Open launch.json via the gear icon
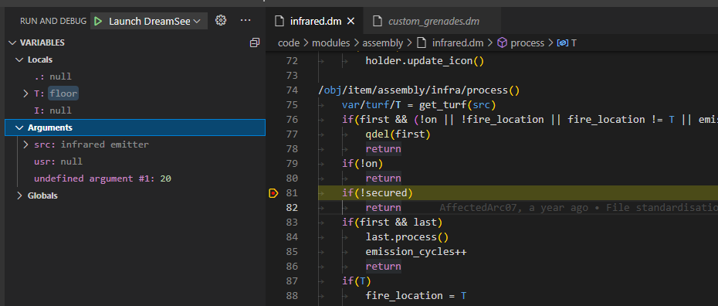The height and width of the screenshot is (306, 718). (221, 21)
